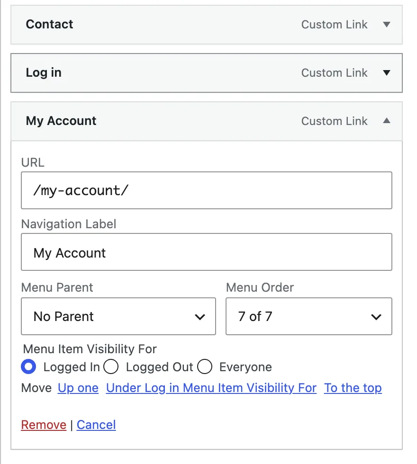Select the Logged Out visibility option
This screenshot has width=417, height=464.
point(111,366)
